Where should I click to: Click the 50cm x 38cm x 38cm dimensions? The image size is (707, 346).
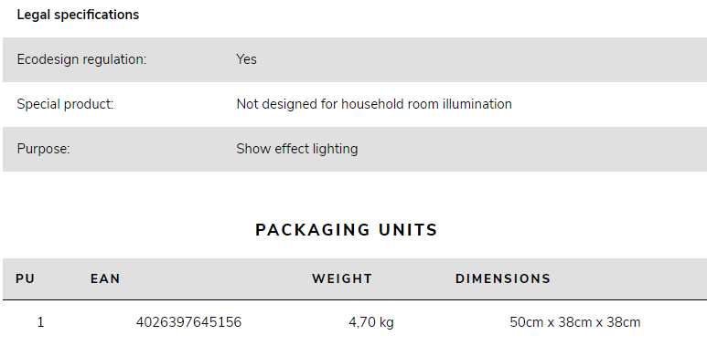tap(575, 322)
